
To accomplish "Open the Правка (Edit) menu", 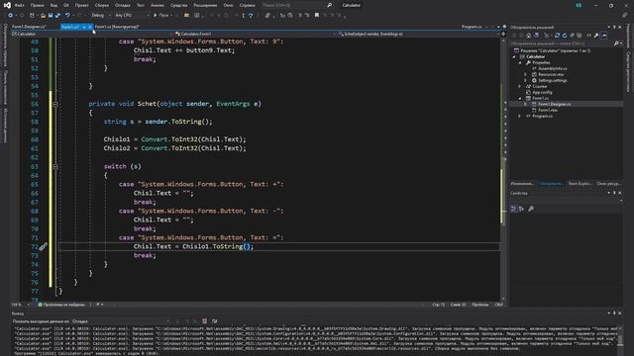I will [38, 5].
